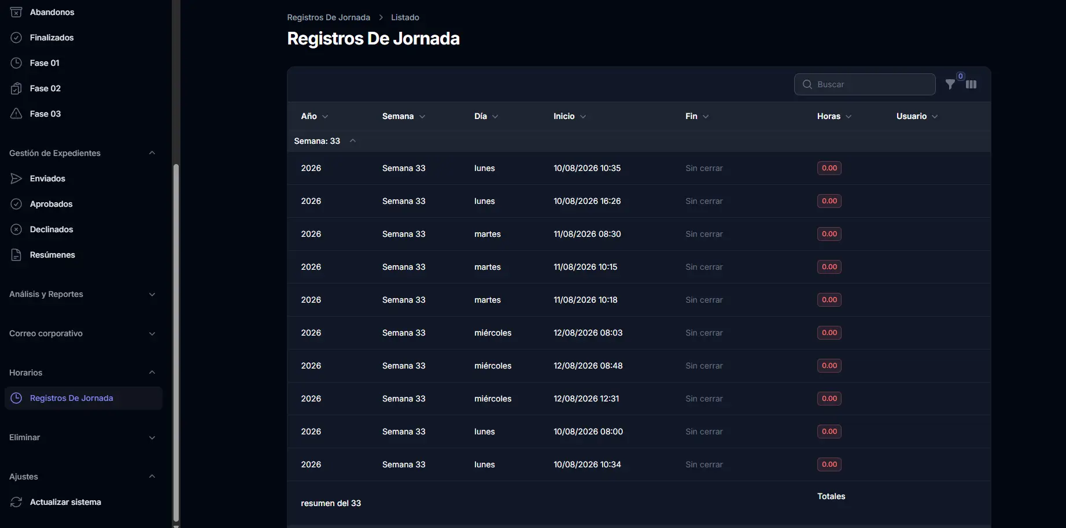
Task: Open Finalizados in the sidebar
Action: [x=83, y=38]
